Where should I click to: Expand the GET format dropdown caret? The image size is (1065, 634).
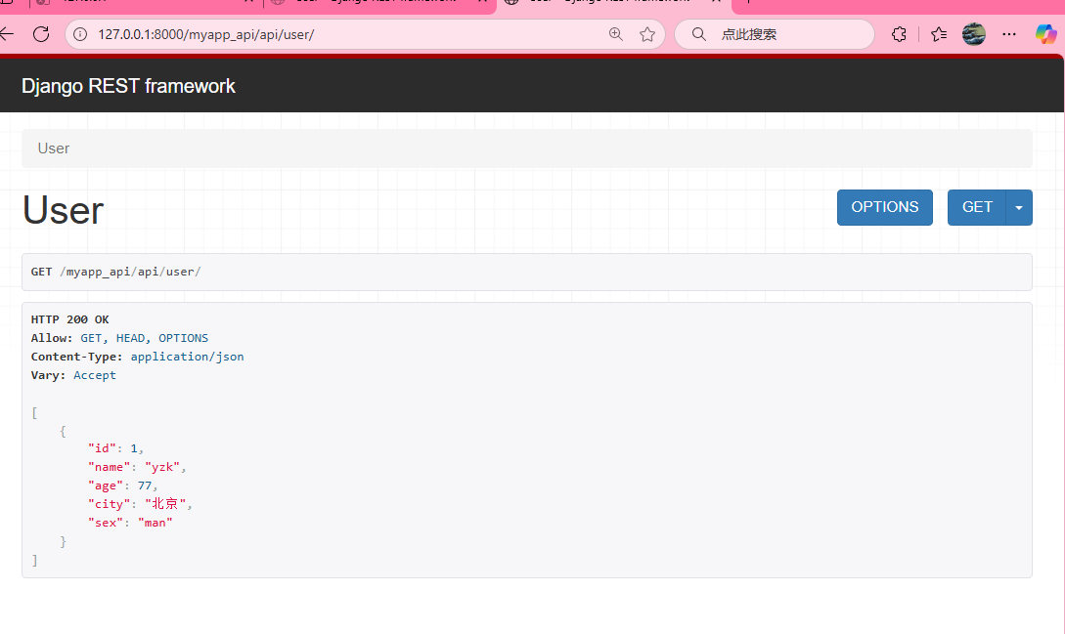click(1019, 207)
